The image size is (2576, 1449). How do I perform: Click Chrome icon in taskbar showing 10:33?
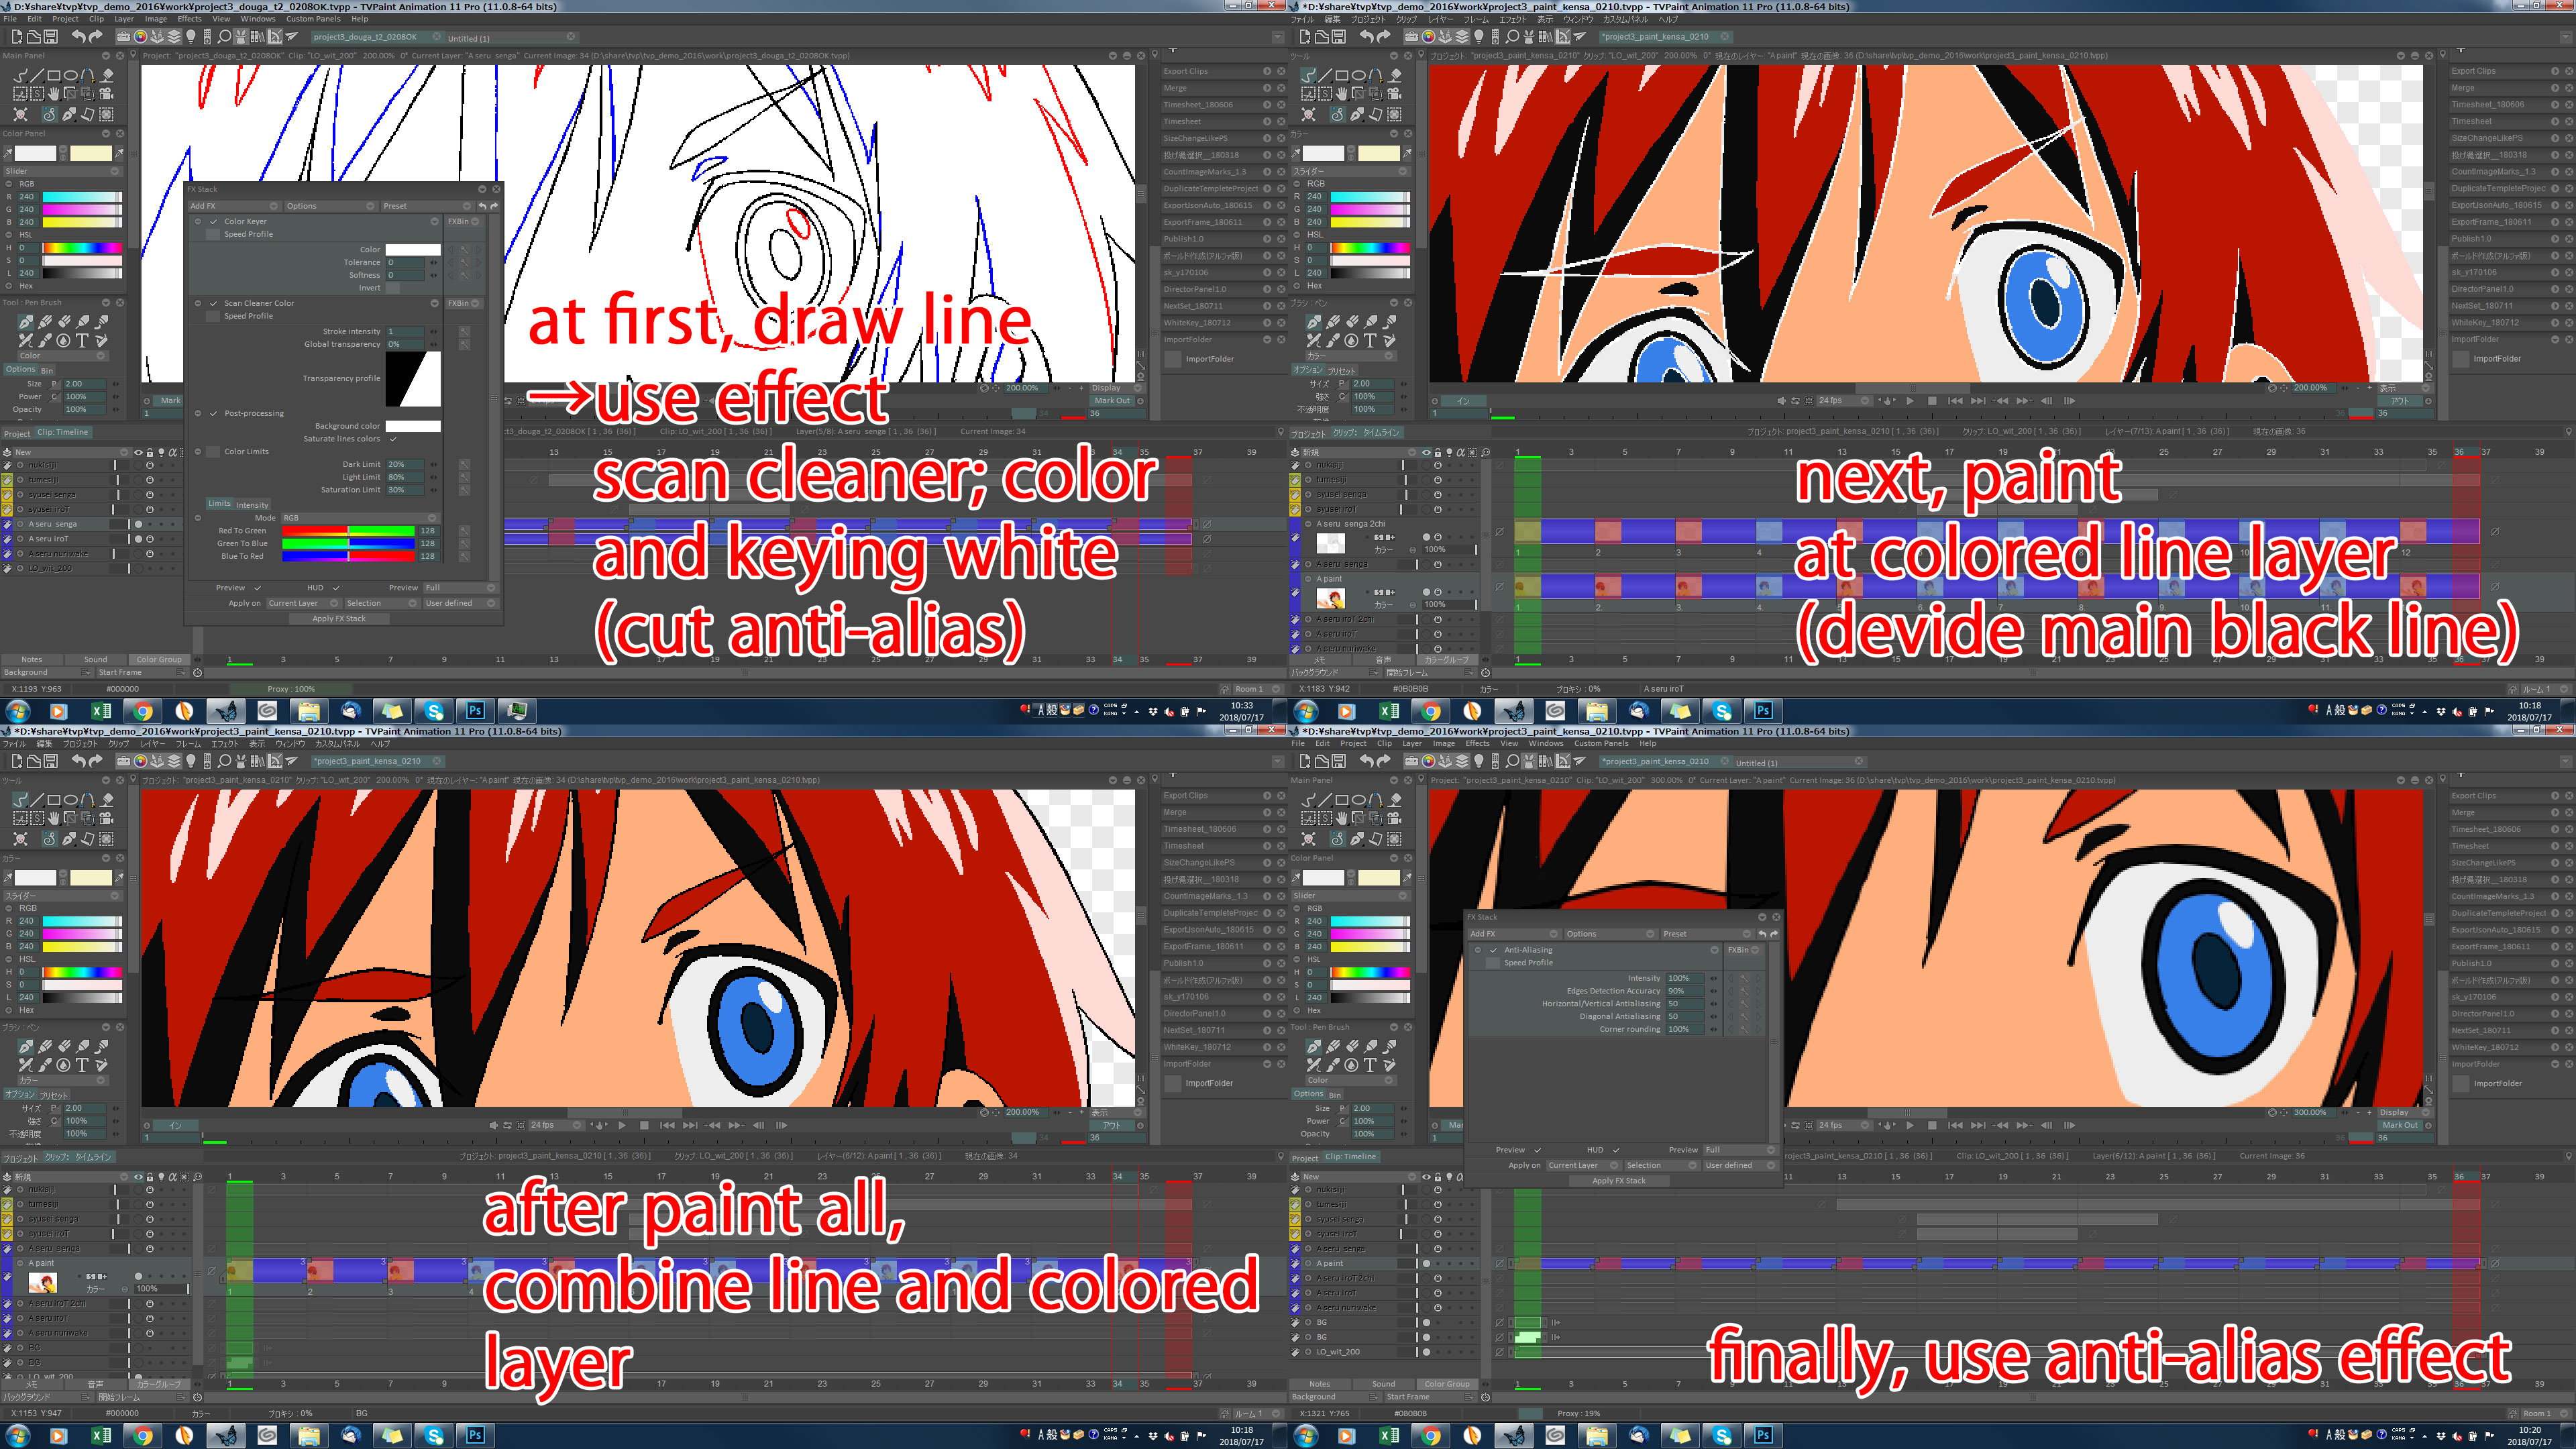pos(143,711)
